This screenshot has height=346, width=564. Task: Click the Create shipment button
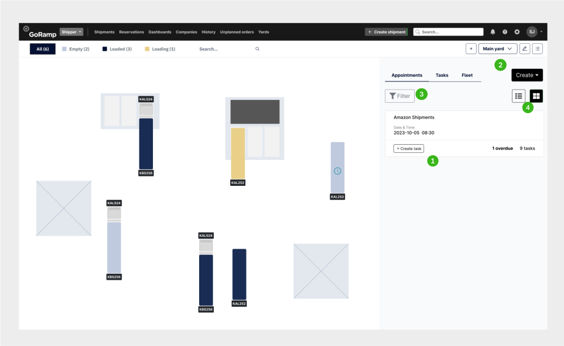386,32
